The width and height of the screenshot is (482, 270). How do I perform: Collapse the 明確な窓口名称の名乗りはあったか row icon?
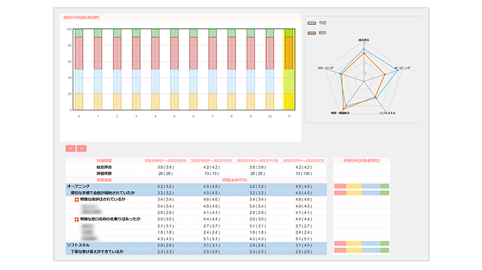pos(77,219)
